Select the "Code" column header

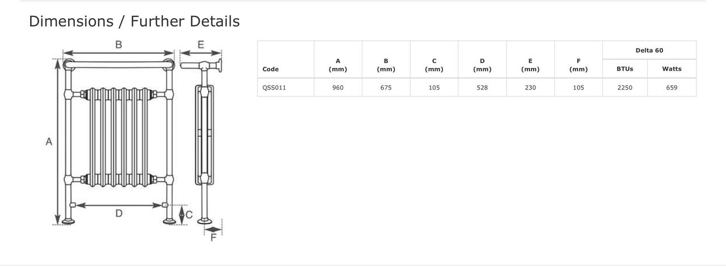pos(271,69)
